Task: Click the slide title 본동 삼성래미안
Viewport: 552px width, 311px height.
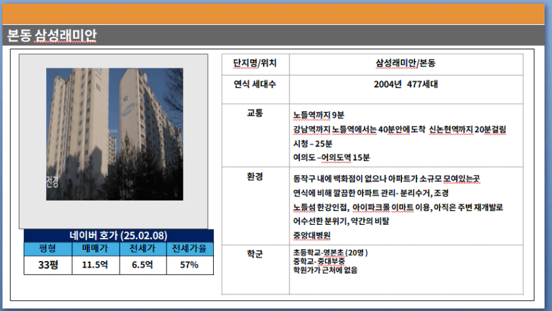Action: tap(52, 36)
